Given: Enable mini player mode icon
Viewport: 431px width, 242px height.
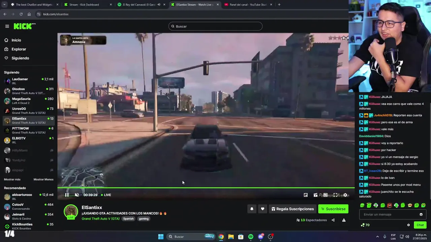Looking at the screenshot, I should (x=306, y=195).
